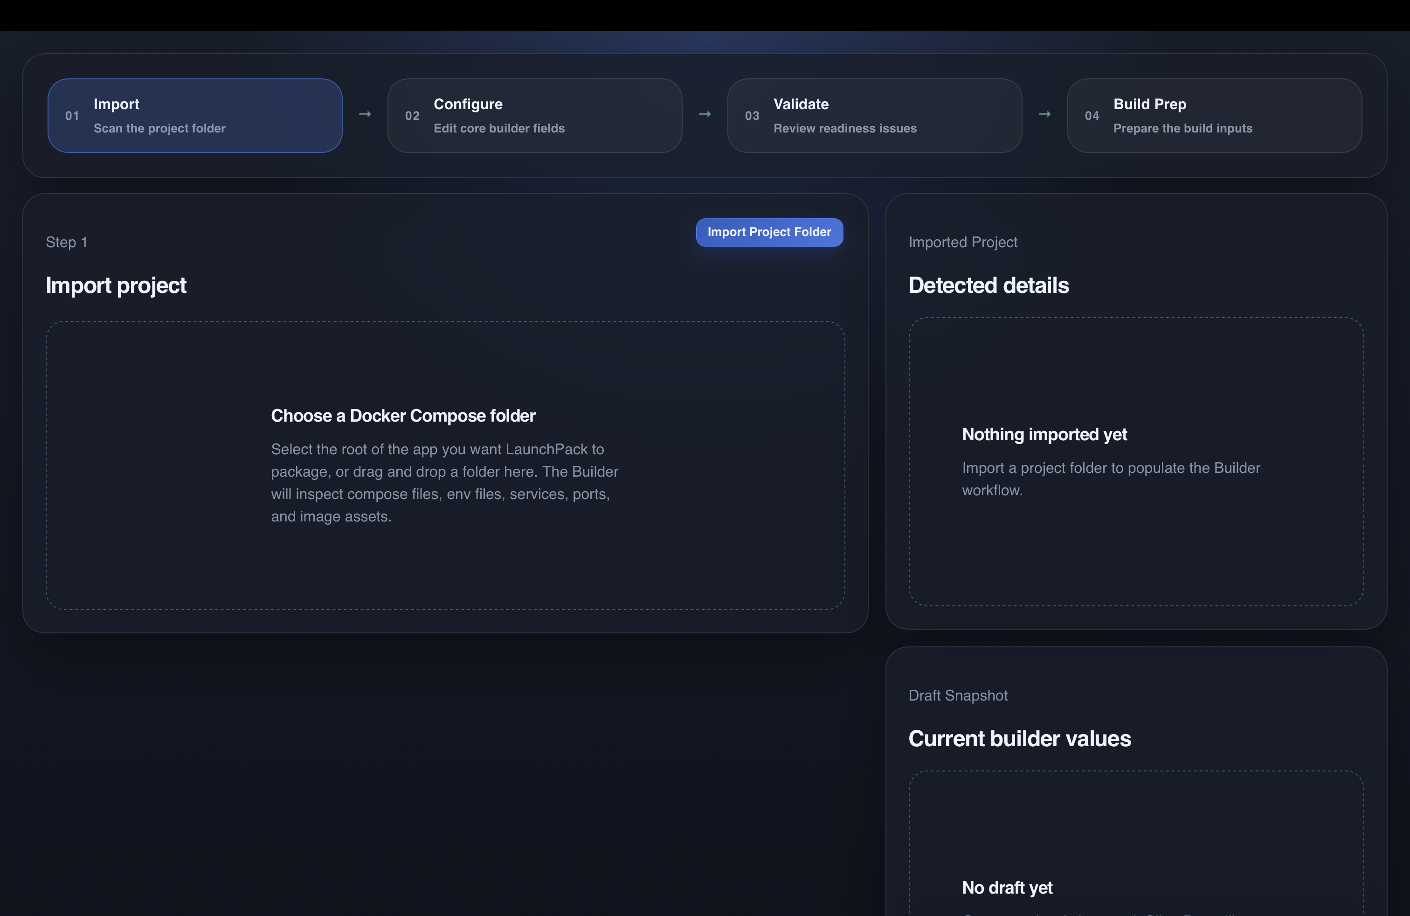
Task: Go to the 03 Validate step
Action: pyautogui.click(x=874, y=116)
